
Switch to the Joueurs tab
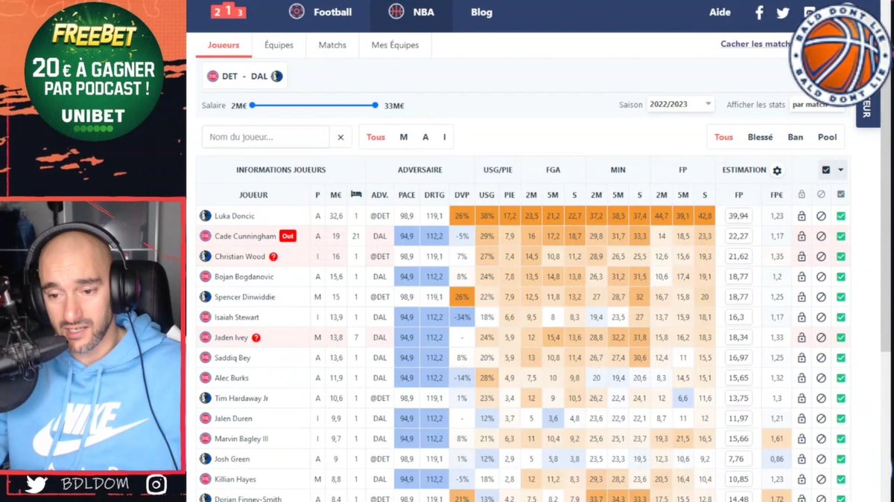(223, 45)
